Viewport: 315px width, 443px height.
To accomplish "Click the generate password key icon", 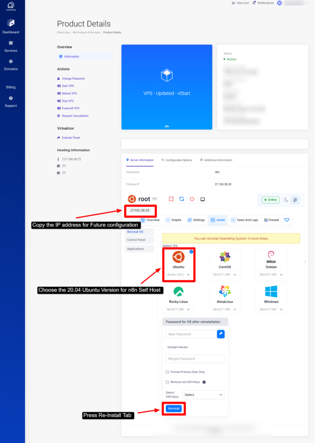I will pyautogui.click(x=221, y=334).
